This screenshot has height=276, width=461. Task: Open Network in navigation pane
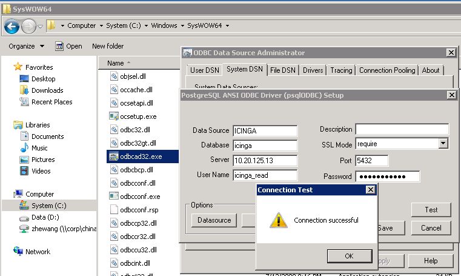pos(38,251)
